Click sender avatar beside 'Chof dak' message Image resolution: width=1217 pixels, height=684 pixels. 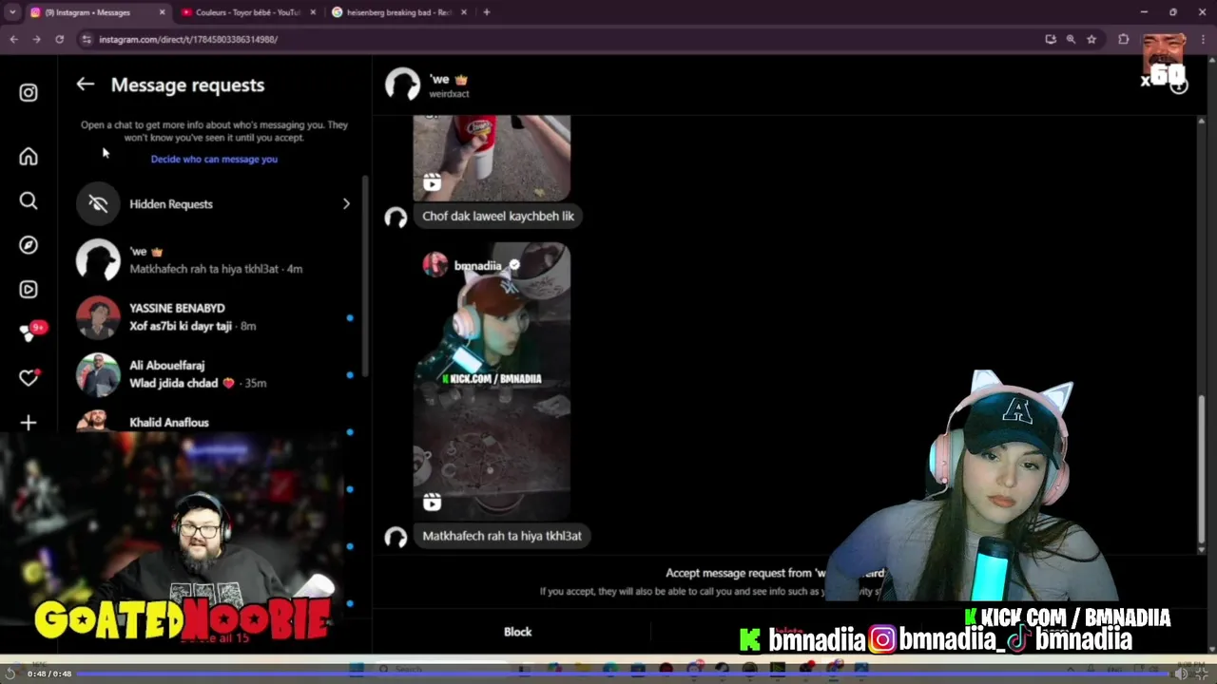click(x=396, y=218)
